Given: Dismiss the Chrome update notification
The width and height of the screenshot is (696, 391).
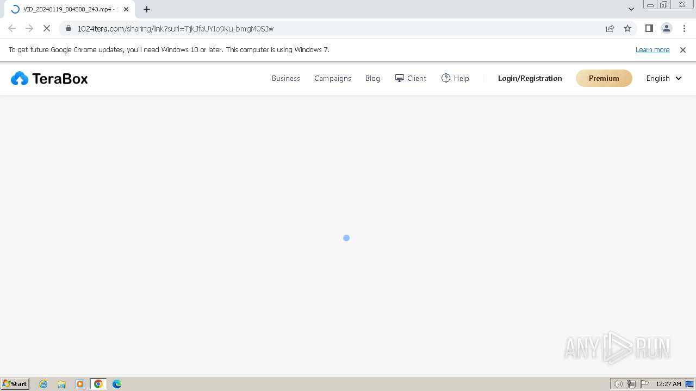Looking at the screenshot, I should (683, 49).
